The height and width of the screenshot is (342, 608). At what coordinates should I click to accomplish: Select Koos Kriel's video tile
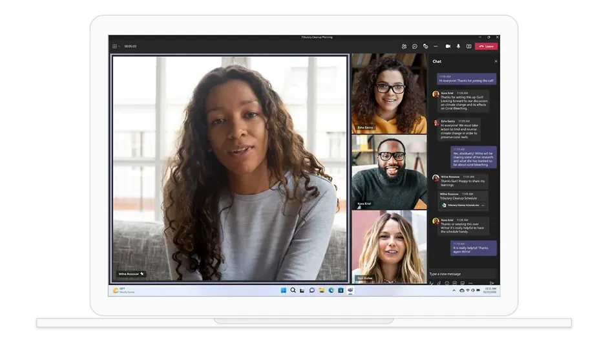tap(389, 171)
